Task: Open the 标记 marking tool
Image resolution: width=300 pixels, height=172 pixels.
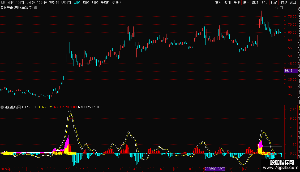Action: point(273,2)
